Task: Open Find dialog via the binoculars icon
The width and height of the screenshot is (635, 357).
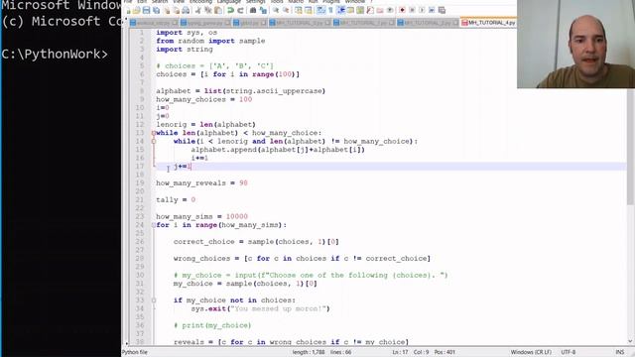Action: 253,10
